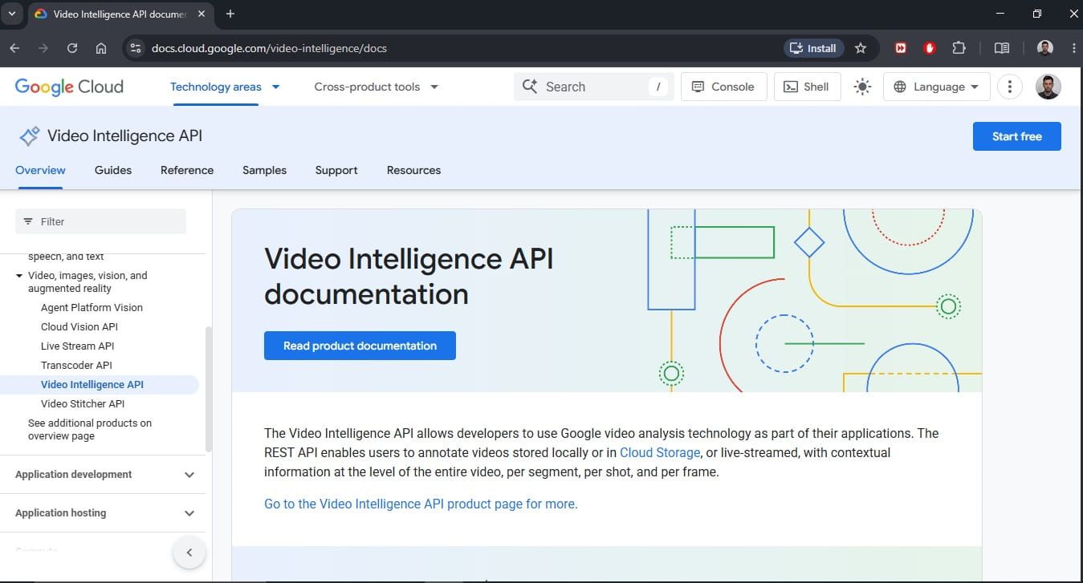Screen dimensions: 1083x583
Task: Click the browser back arrow
Action: [14, 48]
